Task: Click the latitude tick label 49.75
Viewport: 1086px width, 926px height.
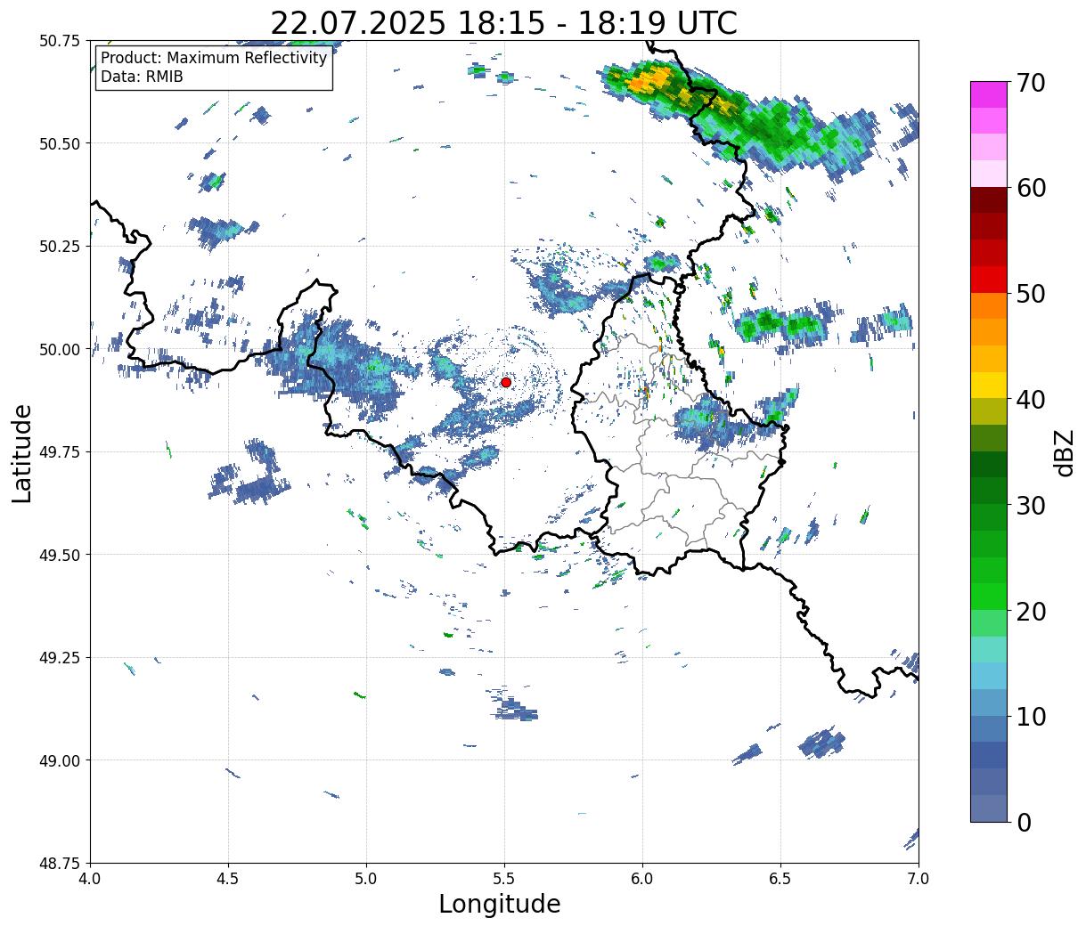Action: 60,452
